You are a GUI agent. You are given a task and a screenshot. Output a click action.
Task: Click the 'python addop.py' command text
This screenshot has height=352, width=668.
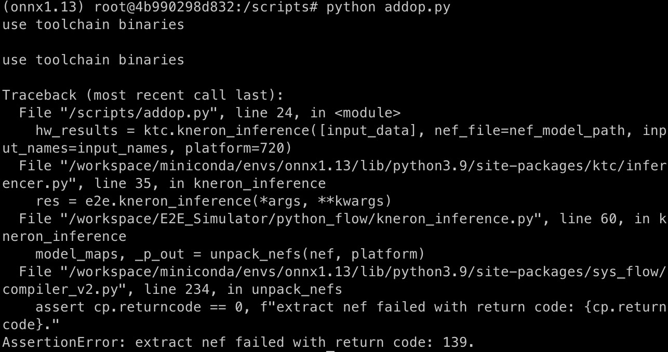click(388, 7)
